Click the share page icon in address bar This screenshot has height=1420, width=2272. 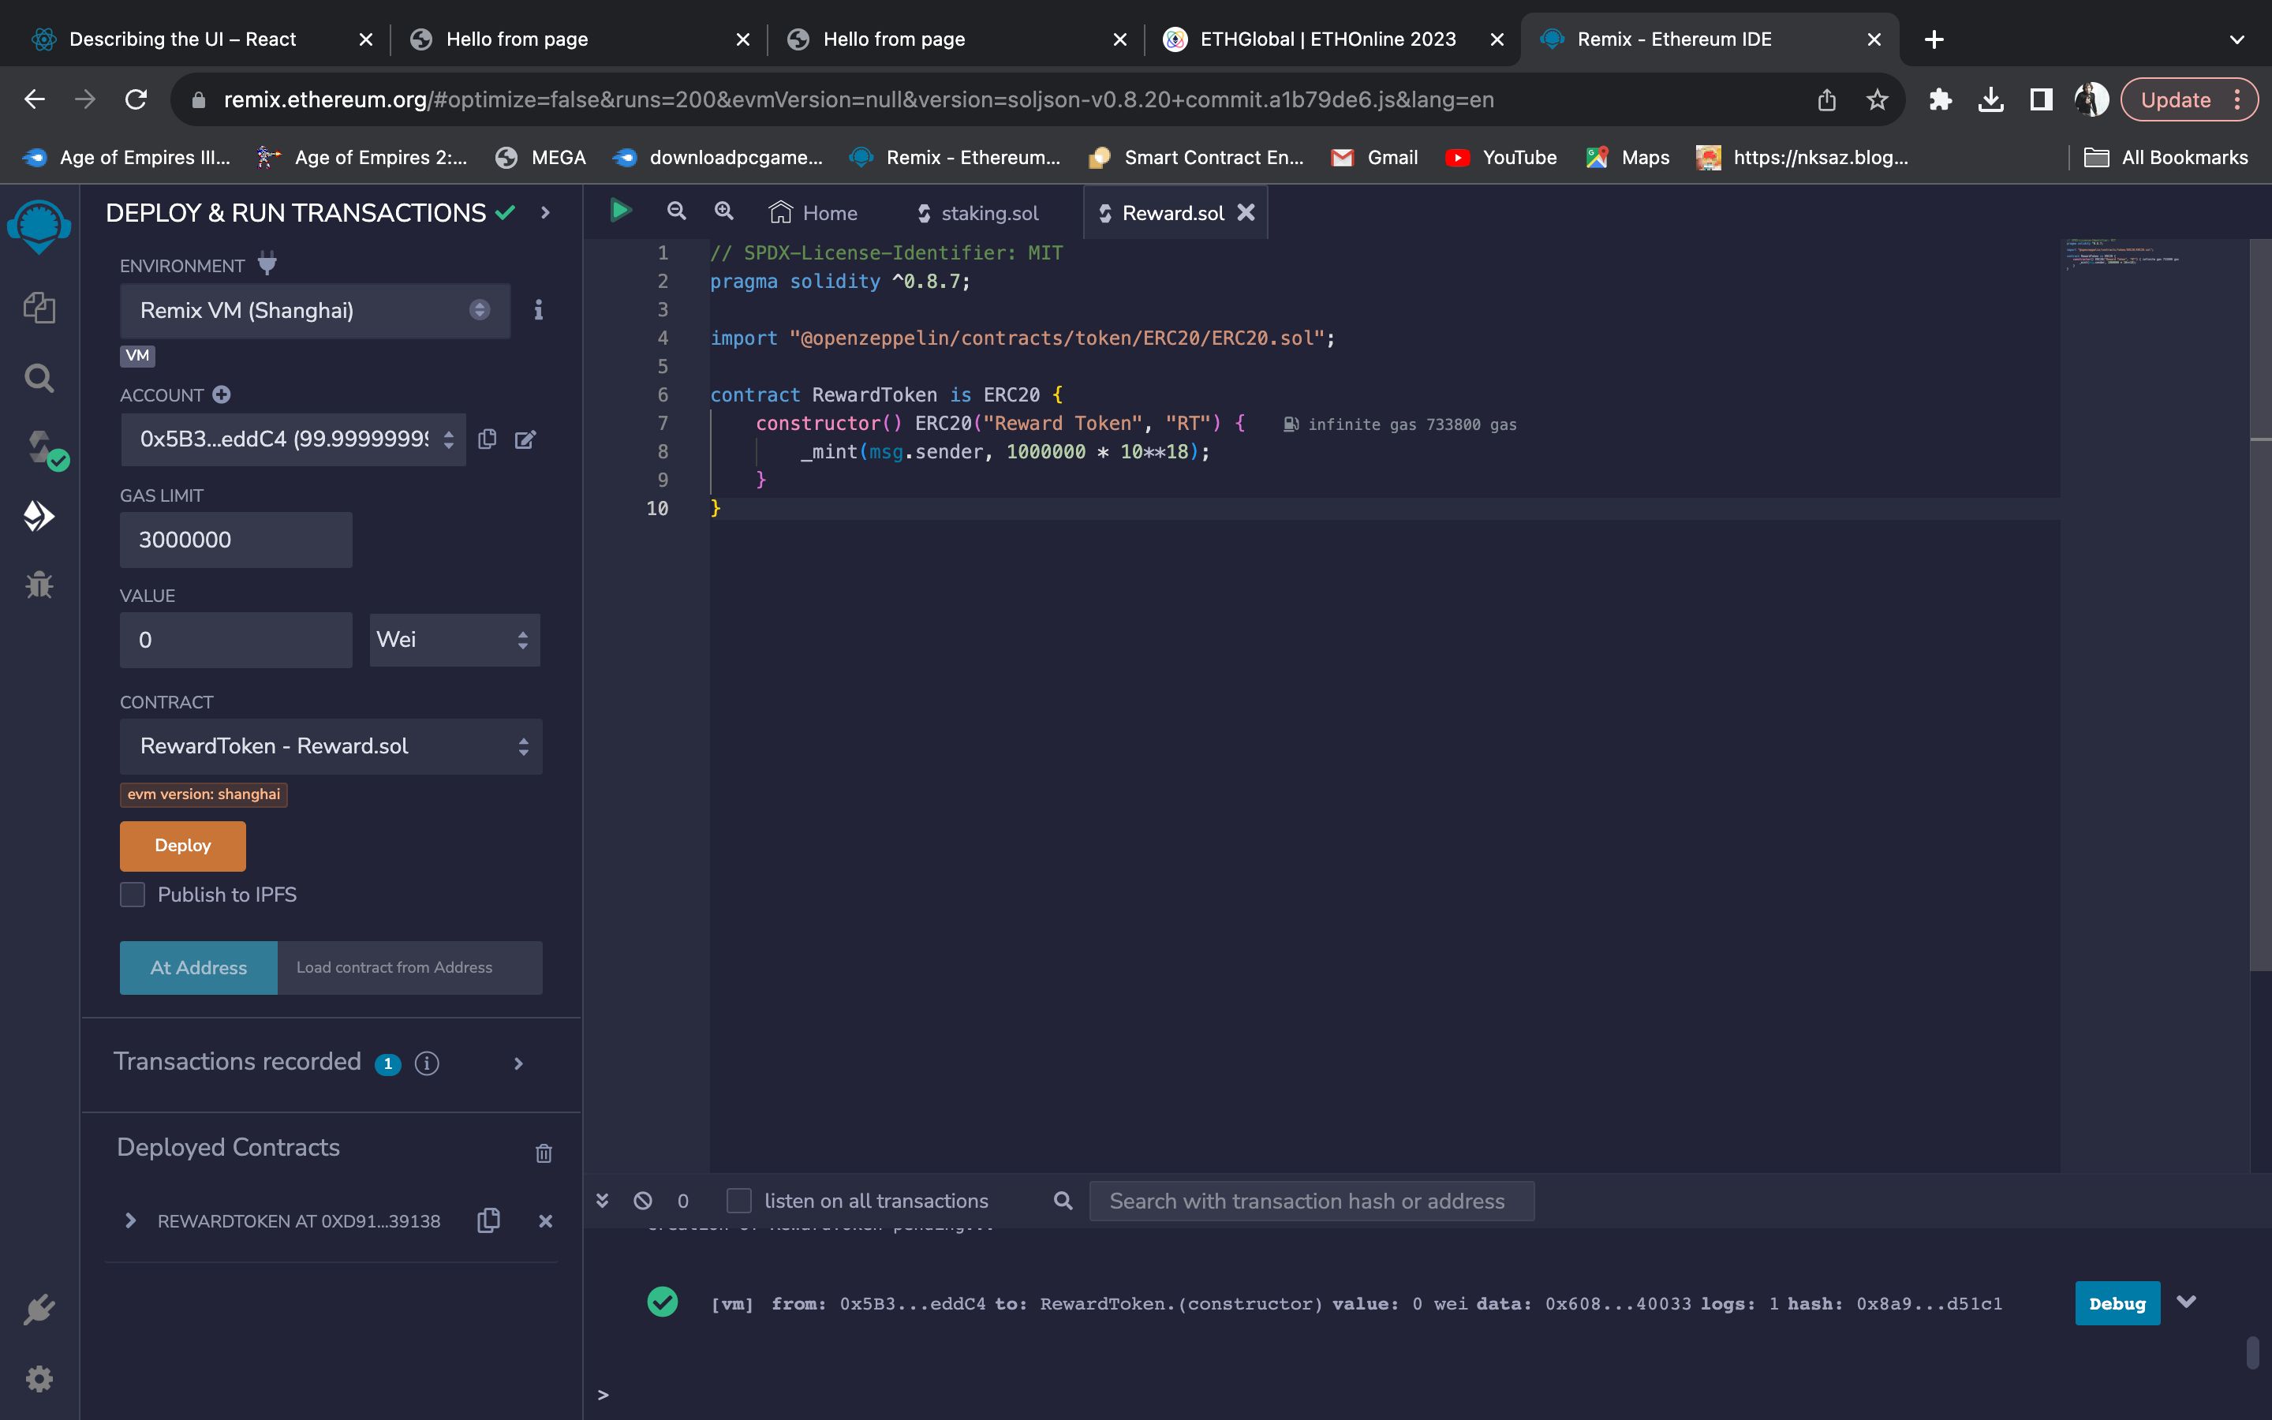[x=1826, y=99]
